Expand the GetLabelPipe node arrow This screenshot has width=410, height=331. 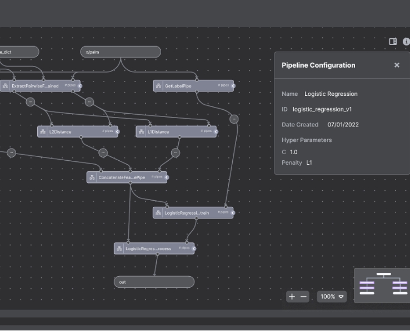[232, 86]
